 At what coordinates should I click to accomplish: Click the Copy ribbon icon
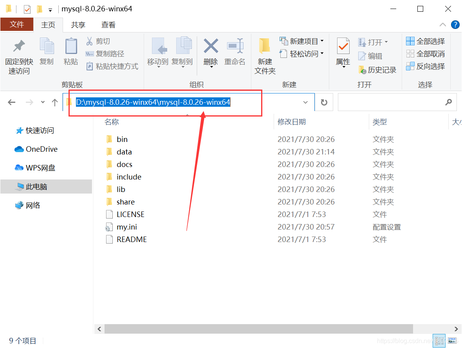[47, 46]
